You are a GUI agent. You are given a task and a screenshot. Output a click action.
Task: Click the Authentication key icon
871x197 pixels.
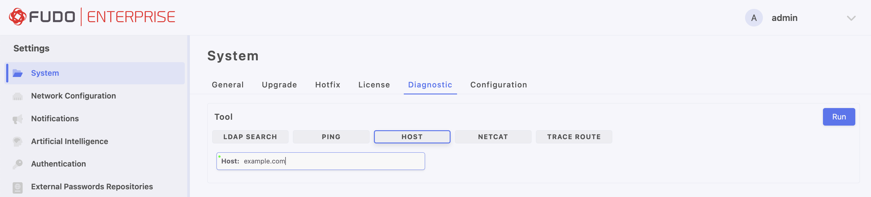coord(18,164)
